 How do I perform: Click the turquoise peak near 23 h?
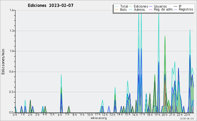point(190,30)
